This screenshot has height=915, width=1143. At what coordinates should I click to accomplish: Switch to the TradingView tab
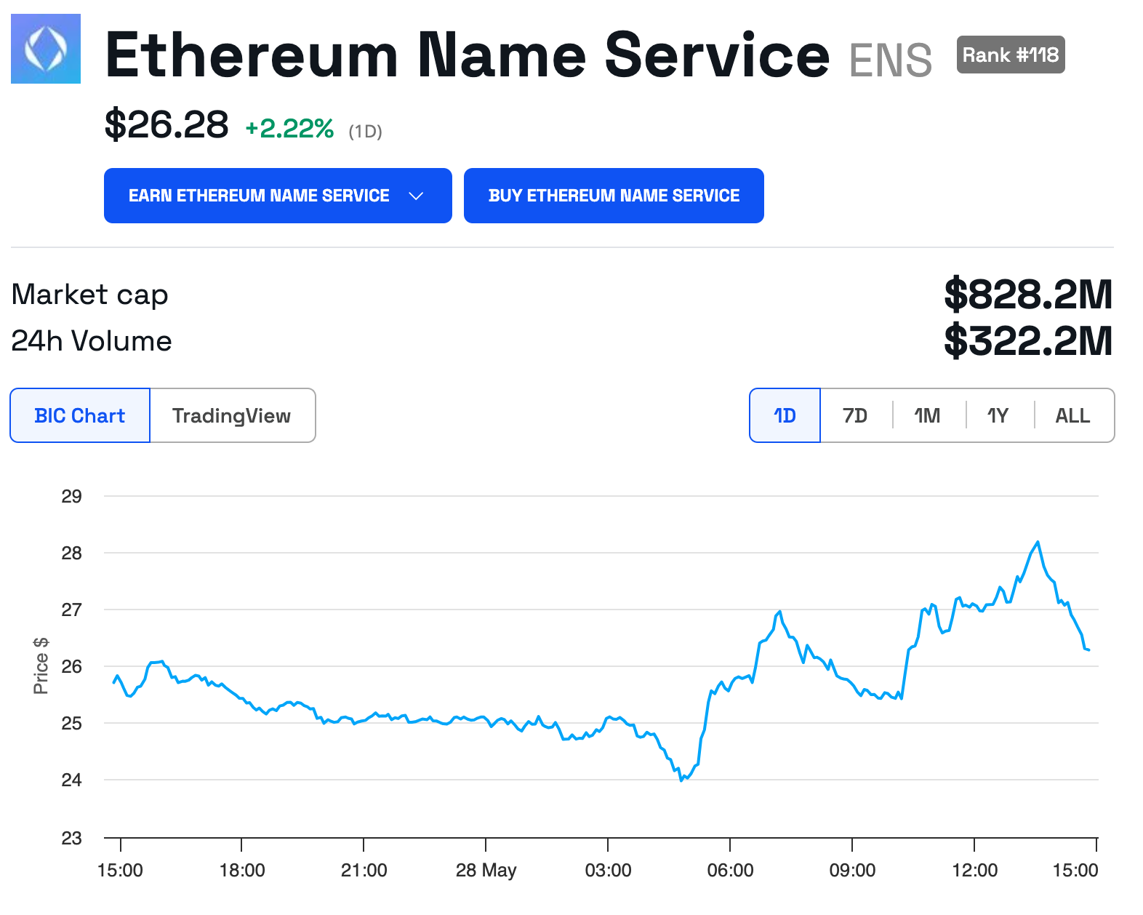(232, 415)
